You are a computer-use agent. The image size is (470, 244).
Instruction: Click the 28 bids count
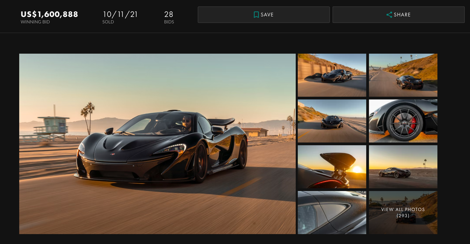(x=169, y=14)
